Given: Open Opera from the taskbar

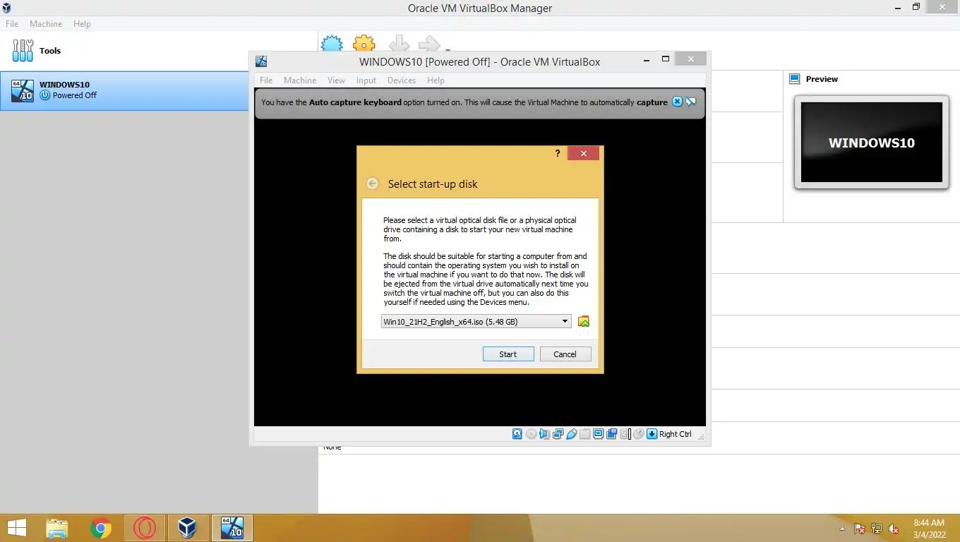Looking at the screenshot, I should pos(145,528).
